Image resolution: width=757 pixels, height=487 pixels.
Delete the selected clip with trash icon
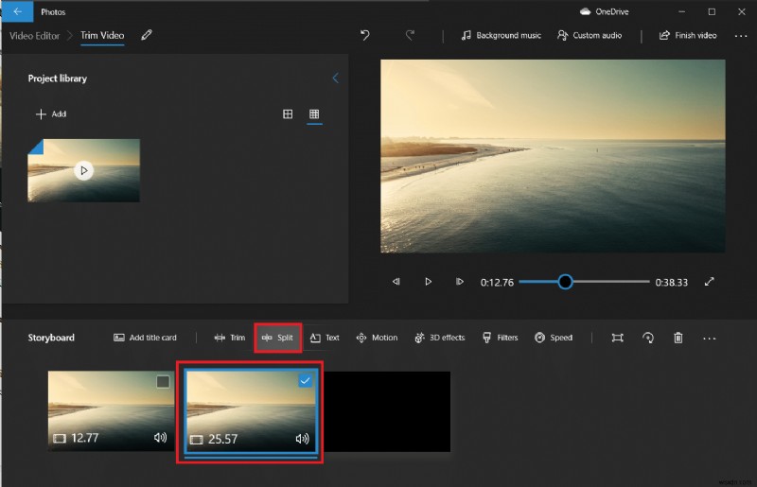point(678,338)
